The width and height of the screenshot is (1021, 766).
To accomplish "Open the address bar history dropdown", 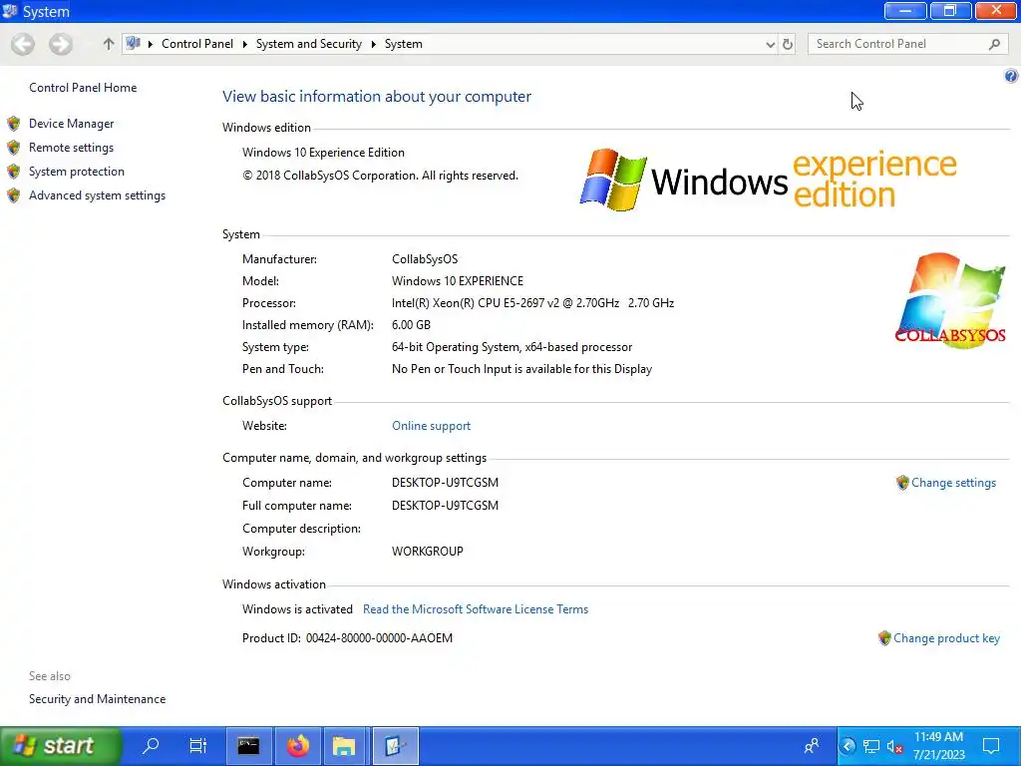I will tap(771, 44).
